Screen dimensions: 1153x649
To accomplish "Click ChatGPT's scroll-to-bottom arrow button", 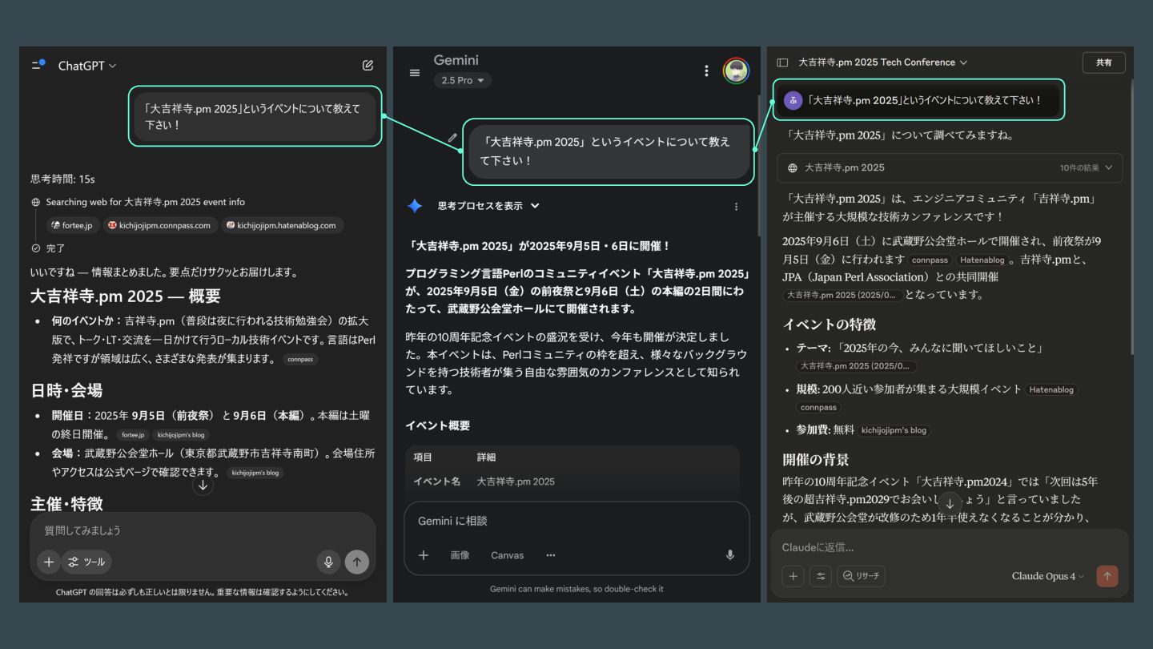I will [203, 486].
